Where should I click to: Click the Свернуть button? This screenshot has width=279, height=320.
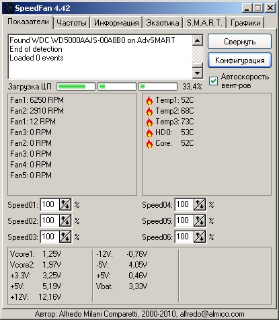point(239,42)
